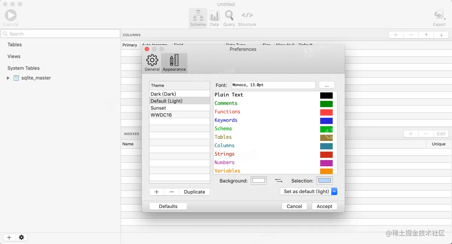The width and height of the screenshot is (452, 244).
Task: Click the sidebar settings gear button
Action: pos(21,237)
